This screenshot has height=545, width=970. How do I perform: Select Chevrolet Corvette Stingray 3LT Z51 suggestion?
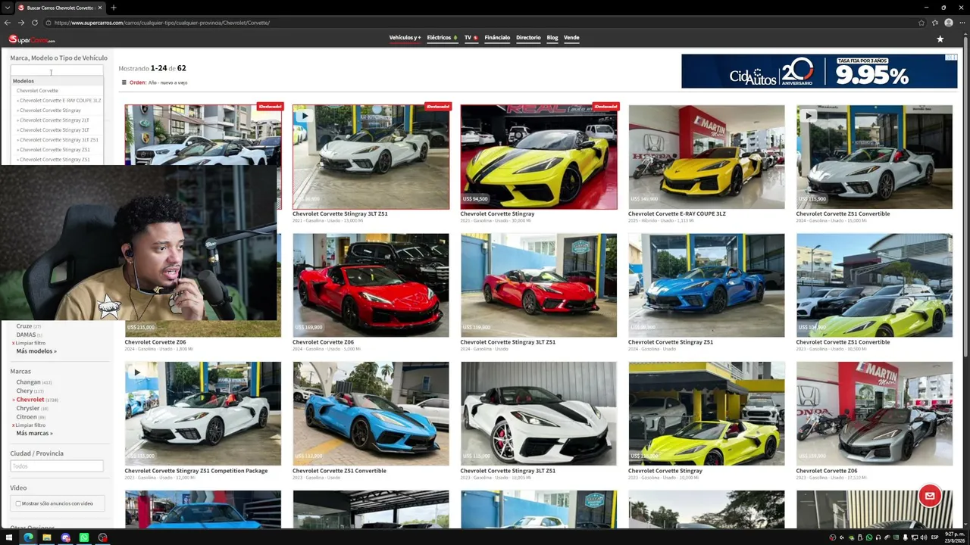[x=58, y=140]
